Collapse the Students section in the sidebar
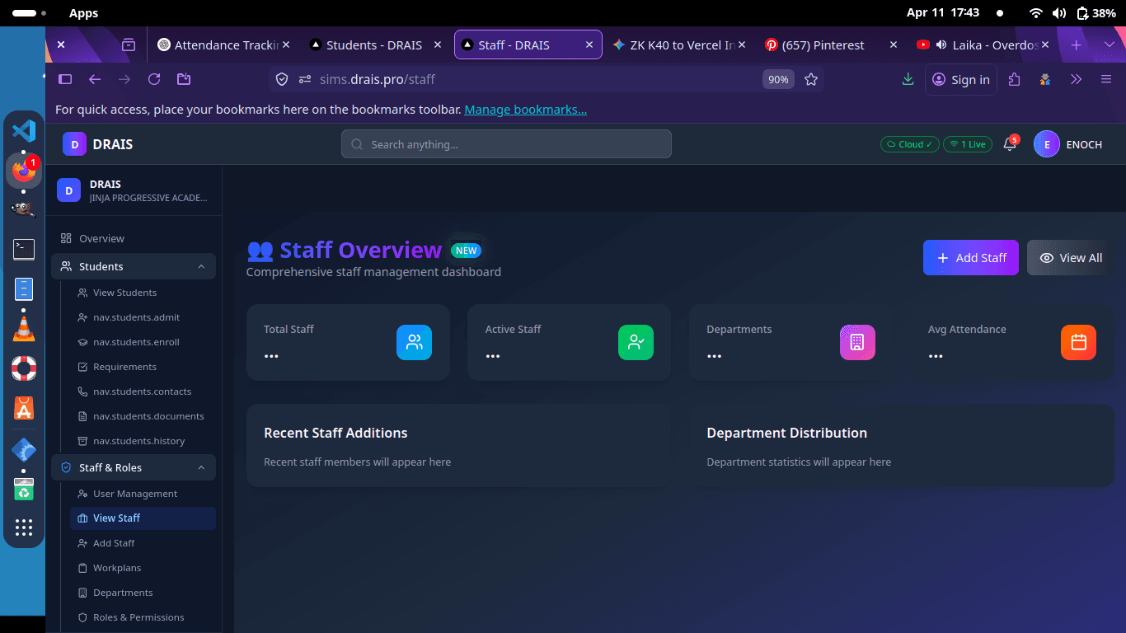1126x633 pixels. tap(202, 266)
